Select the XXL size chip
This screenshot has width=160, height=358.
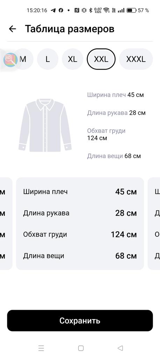101,59
